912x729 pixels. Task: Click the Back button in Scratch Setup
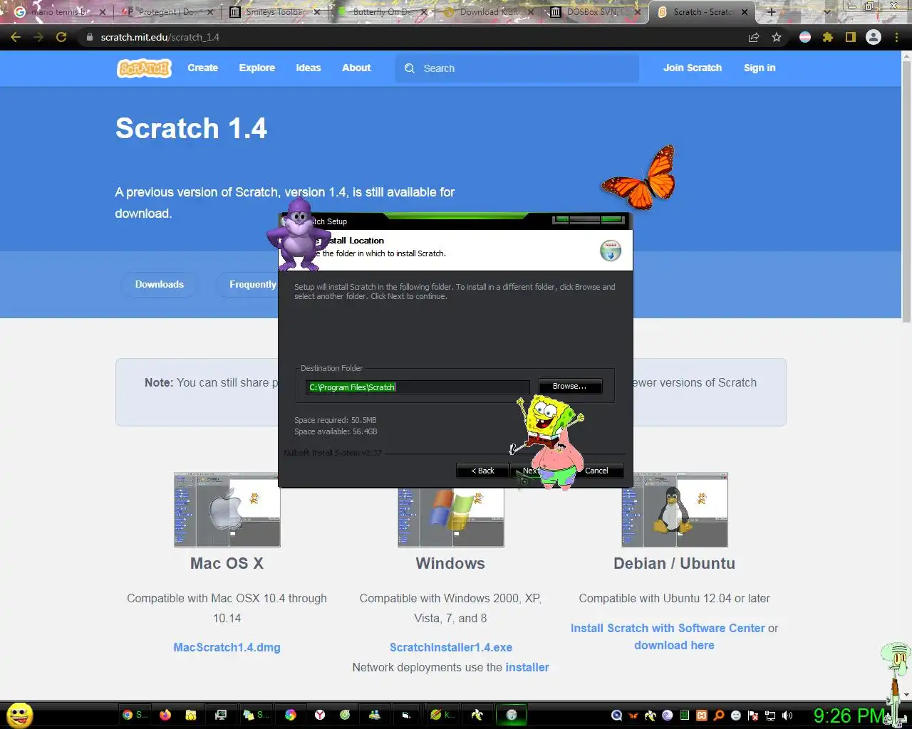[x=482, y=471]
